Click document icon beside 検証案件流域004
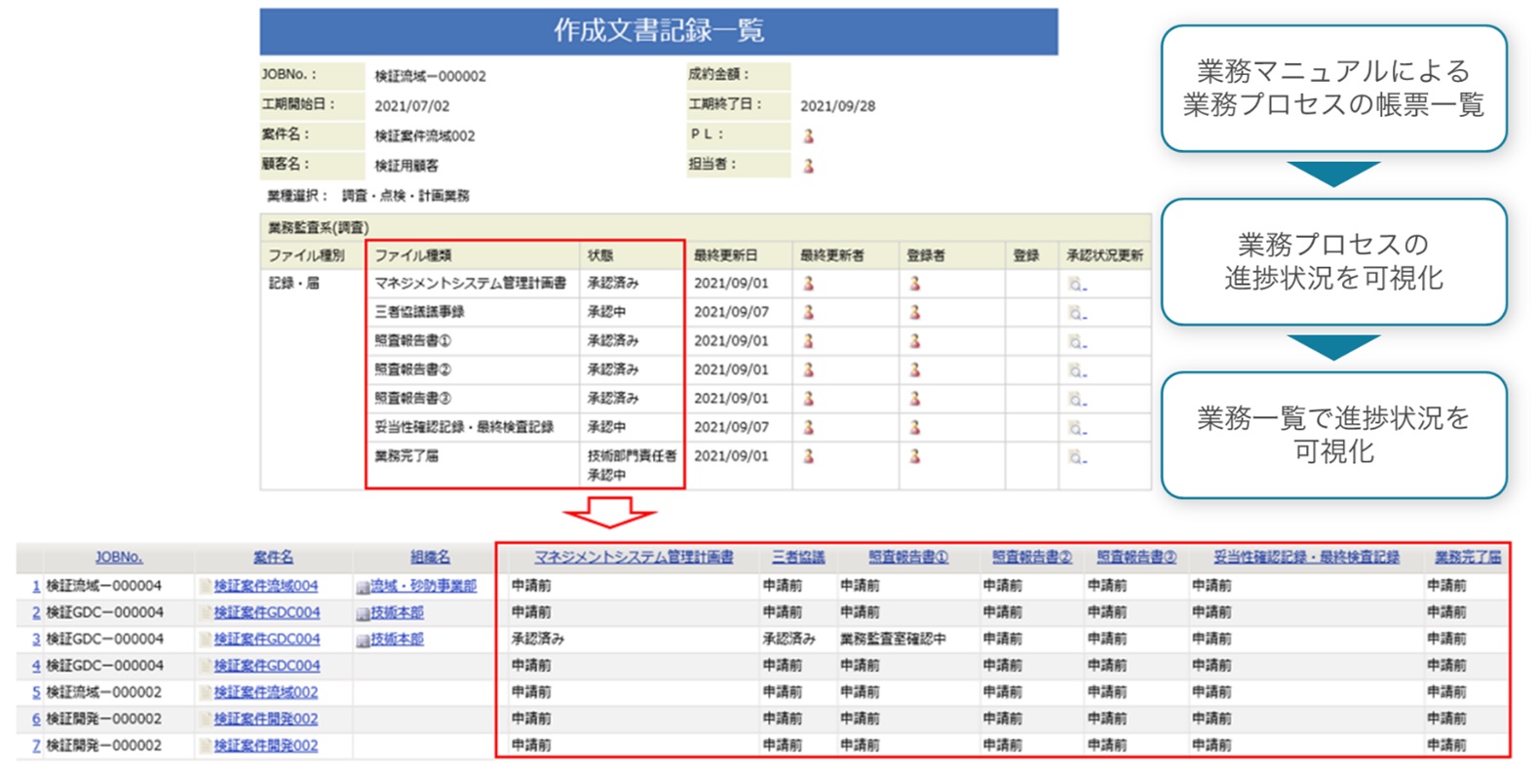1538x776 pixels. pyautogui.click(x=206, y=587)
